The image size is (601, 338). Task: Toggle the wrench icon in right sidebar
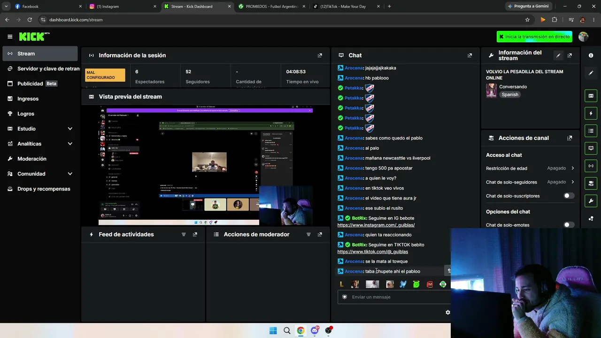(x=591, y=201)
